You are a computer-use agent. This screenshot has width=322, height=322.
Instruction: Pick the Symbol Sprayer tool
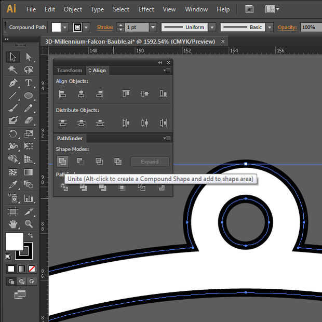pyautogui.click(x=13, y=198)
